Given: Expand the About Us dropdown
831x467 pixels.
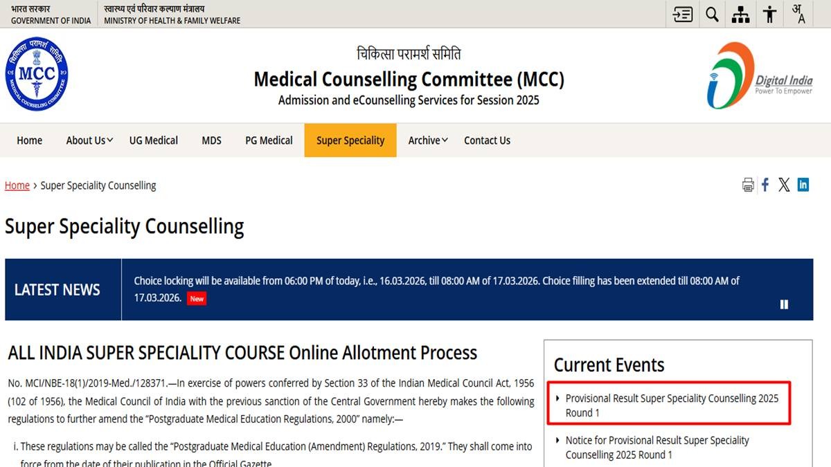Looking at the screenshot, I should point(89,140).
